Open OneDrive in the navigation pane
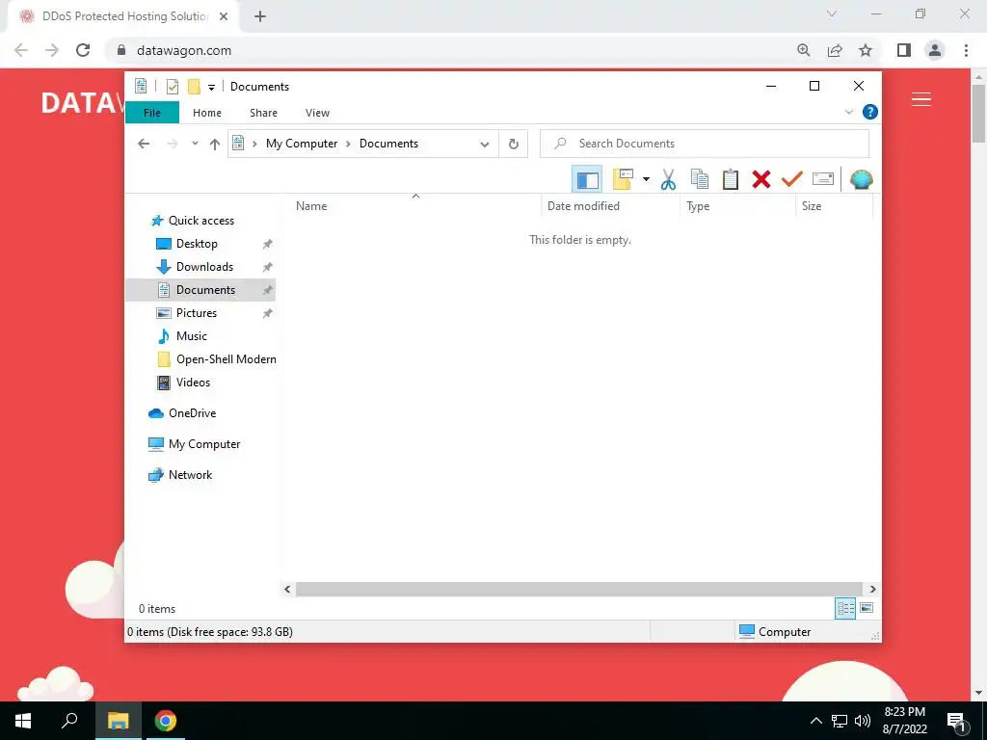Screen dimensions: 987x740 coord(192,413)
